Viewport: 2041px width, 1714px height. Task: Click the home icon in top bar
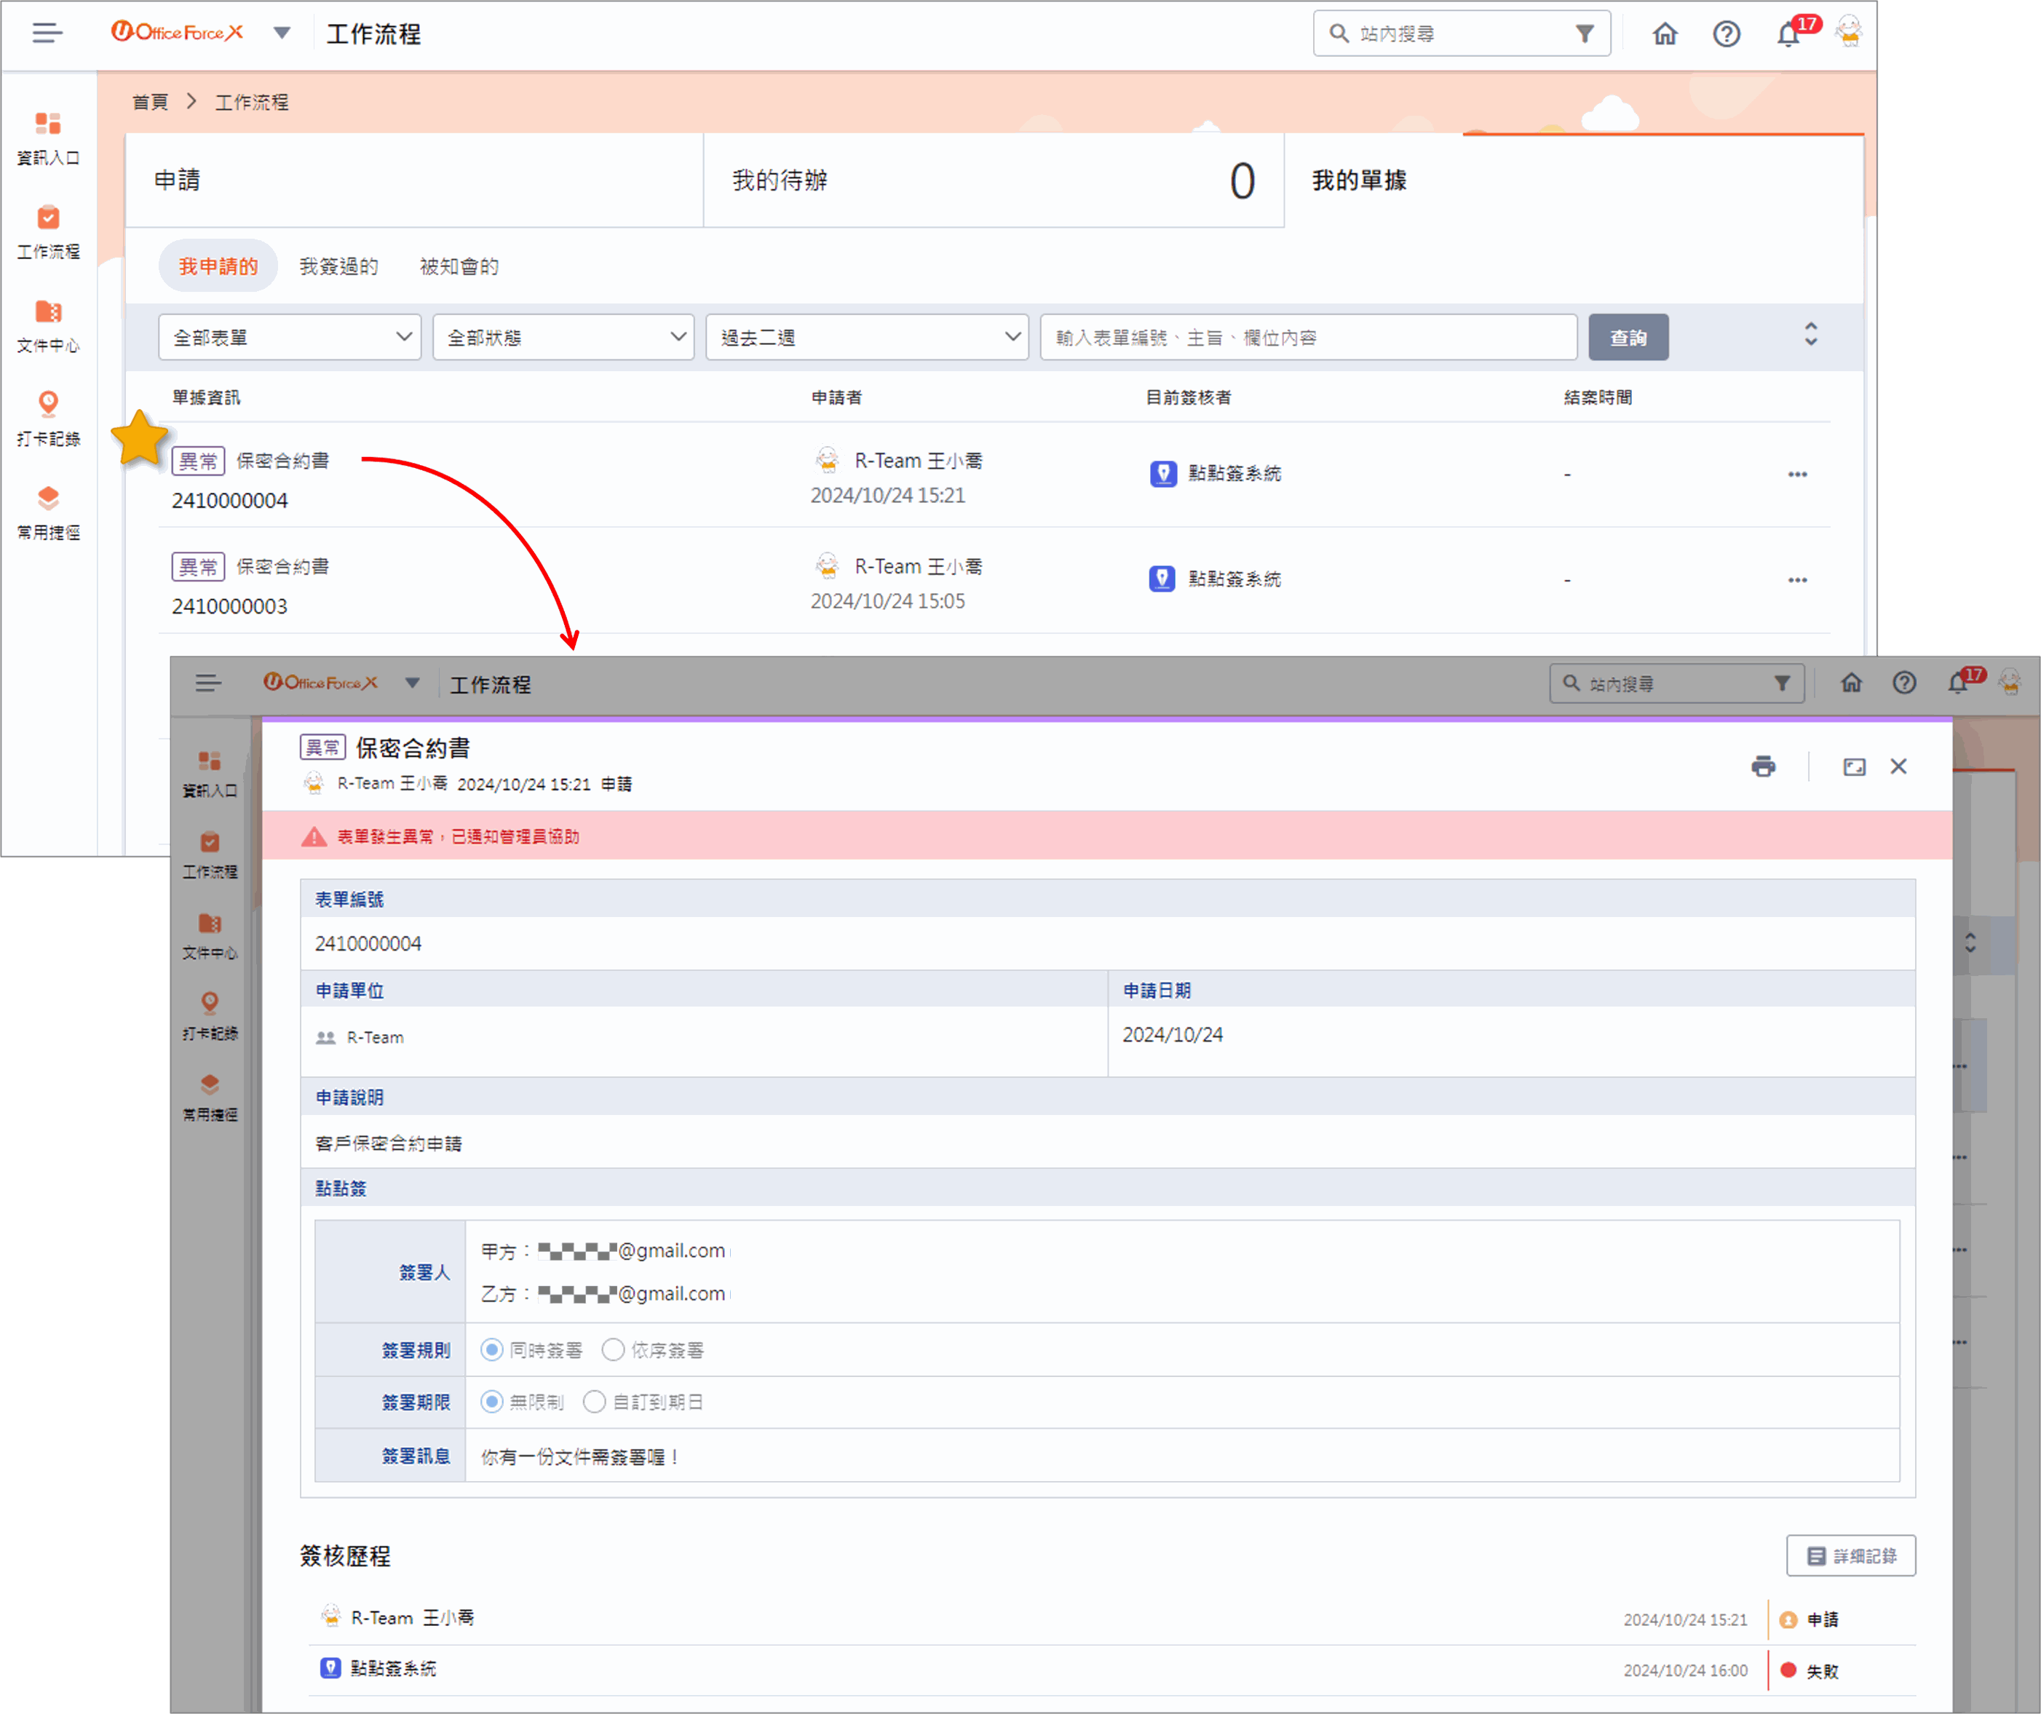click(1665, 34)
